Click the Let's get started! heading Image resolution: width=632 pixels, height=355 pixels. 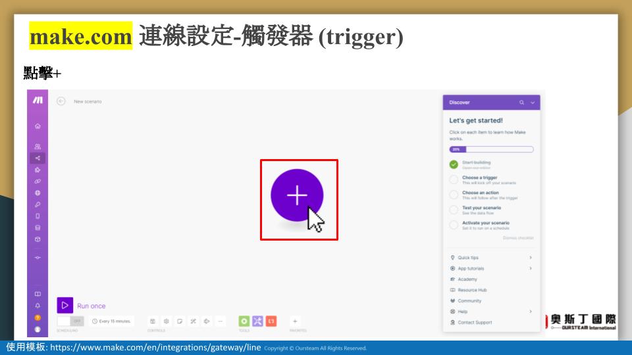(x=476, y=120)
